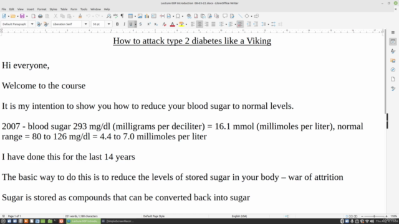399x224 pixels.
Task: Open a file with the Open folder icon
Action: pos(13,16)
